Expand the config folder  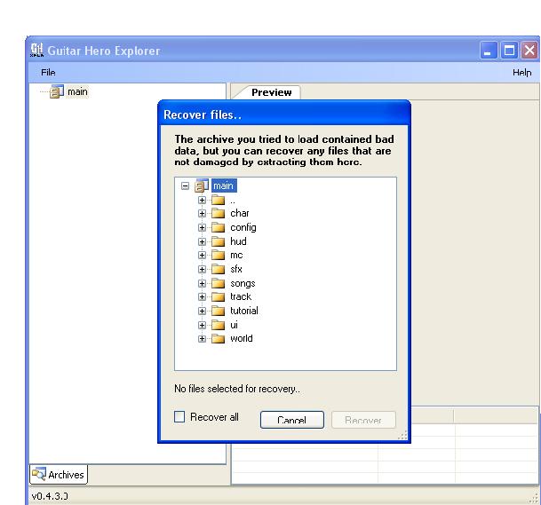click(x=203, y=227)
